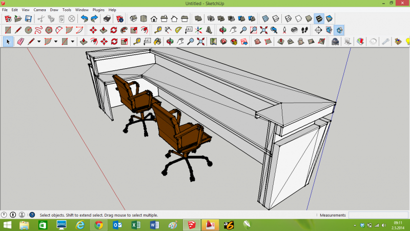This screenshot has height=231, width=410.
Task: Select the Position Camera tool
Action: click(x=284, y=30)
